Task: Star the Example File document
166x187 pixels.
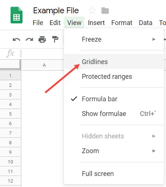Action: coord(93,11)
